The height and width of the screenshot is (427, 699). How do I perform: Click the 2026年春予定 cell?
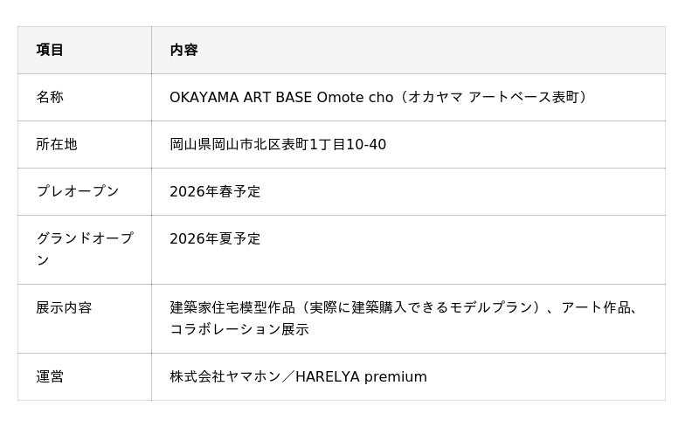(x=215, y=191)
